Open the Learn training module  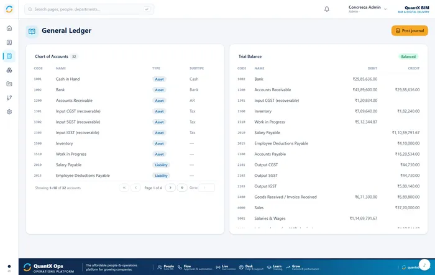point(275,267)
